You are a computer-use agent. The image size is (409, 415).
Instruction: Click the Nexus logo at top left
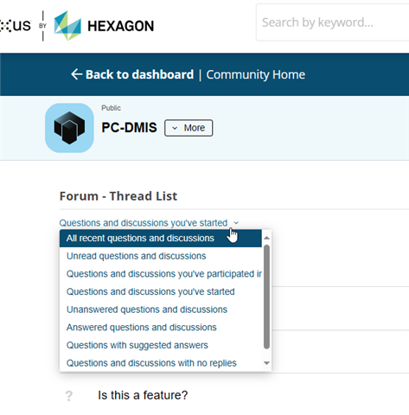coord(16,26)
